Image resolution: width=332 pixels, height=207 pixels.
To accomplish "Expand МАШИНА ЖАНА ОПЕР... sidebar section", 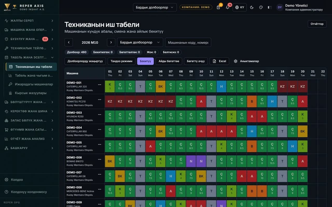I will click(29, 30).
